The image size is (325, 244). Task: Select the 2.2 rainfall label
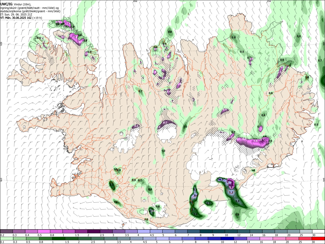196,214
